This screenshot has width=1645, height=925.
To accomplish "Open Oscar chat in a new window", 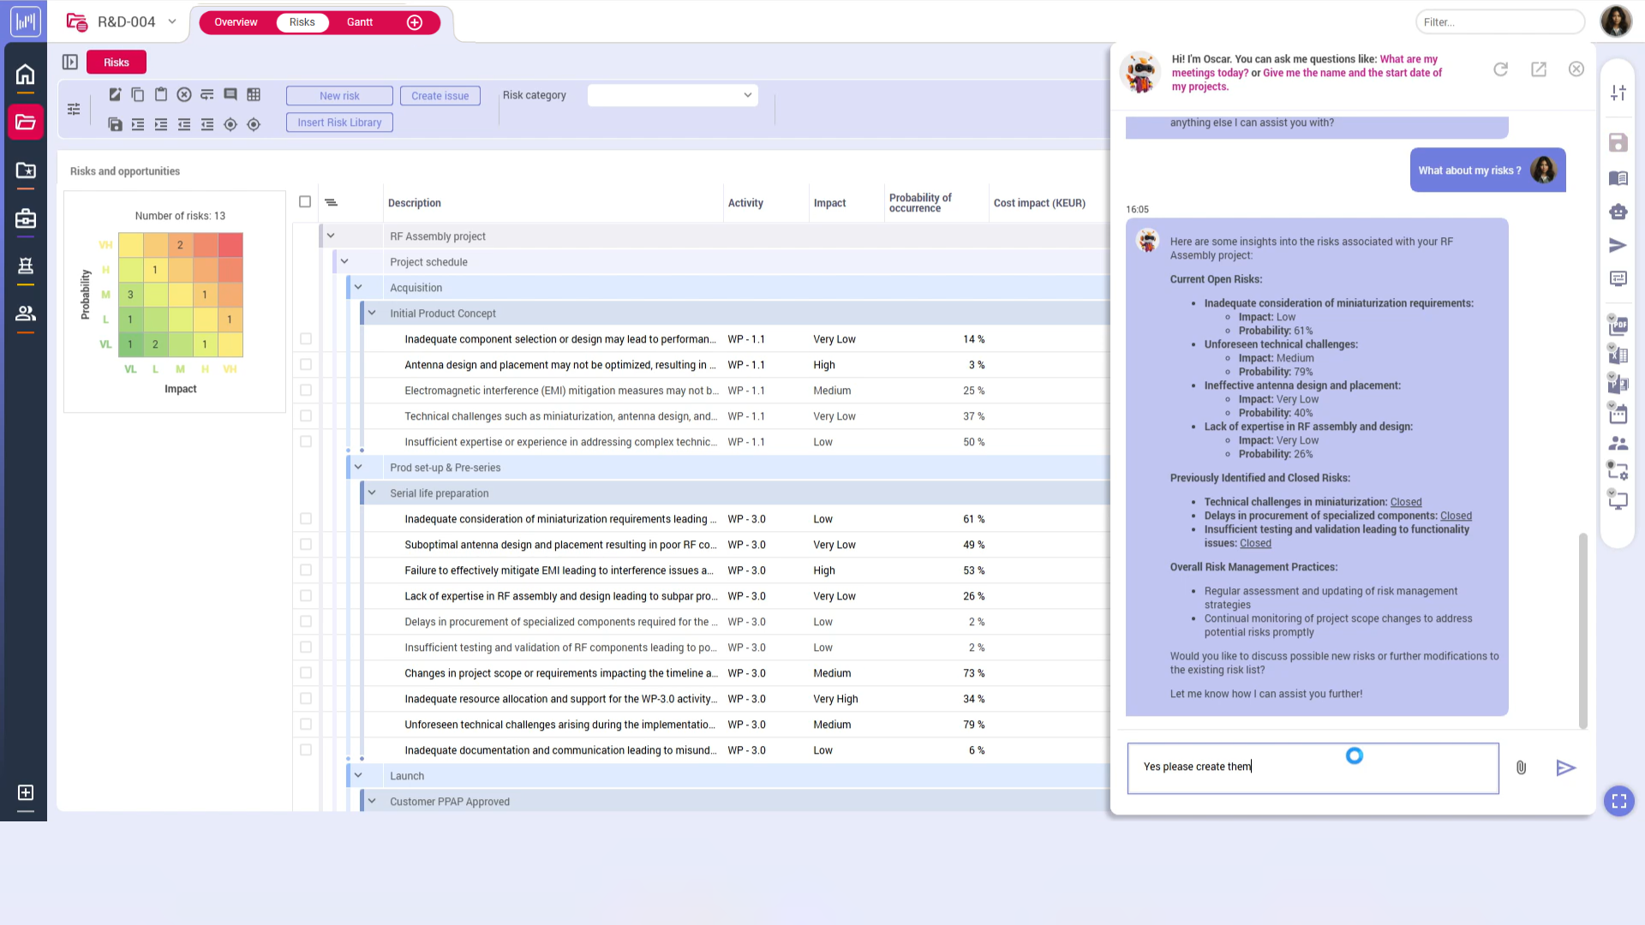I will pyautogui.click(x=1539, y=69).
